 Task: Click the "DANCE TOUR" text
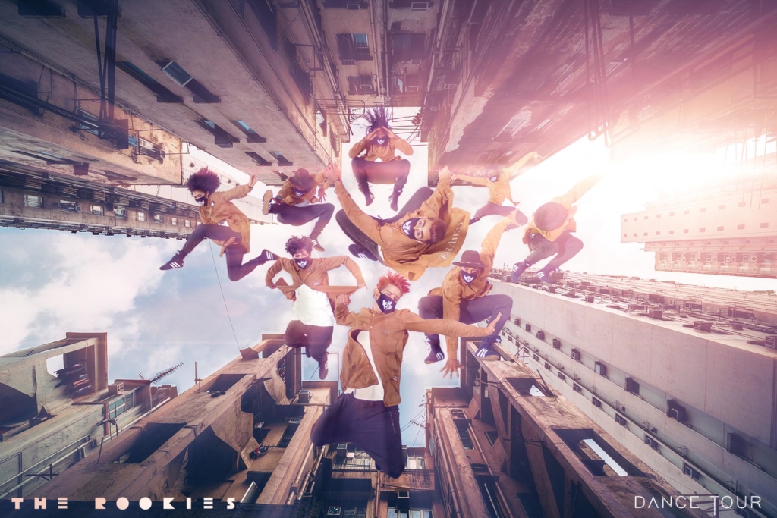tap(697, 502)
